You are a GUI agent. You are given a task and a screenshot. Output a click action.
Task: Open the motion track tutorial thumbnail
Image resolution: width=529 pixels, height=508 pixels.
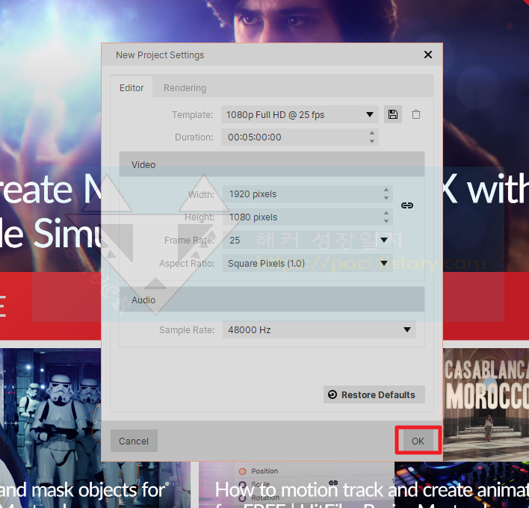click(x=364, y=485)
